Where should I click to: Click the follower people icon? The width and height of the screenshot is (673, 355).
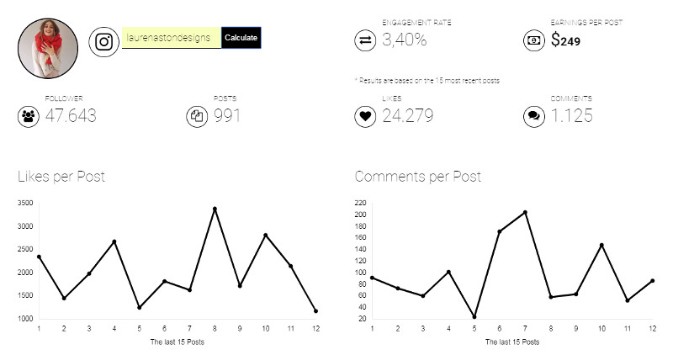[29, 116]
